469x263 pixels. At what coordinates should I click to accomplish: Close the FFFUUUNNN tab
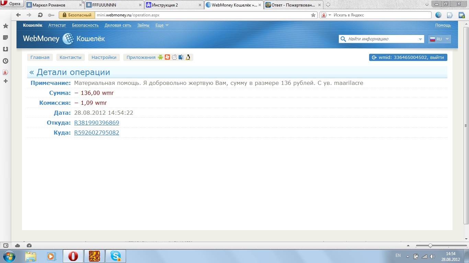(139, 5)
